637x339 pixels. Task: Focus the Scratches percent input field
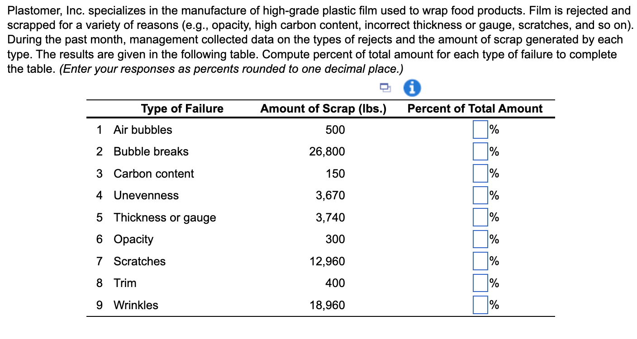(x=480, y=261)
